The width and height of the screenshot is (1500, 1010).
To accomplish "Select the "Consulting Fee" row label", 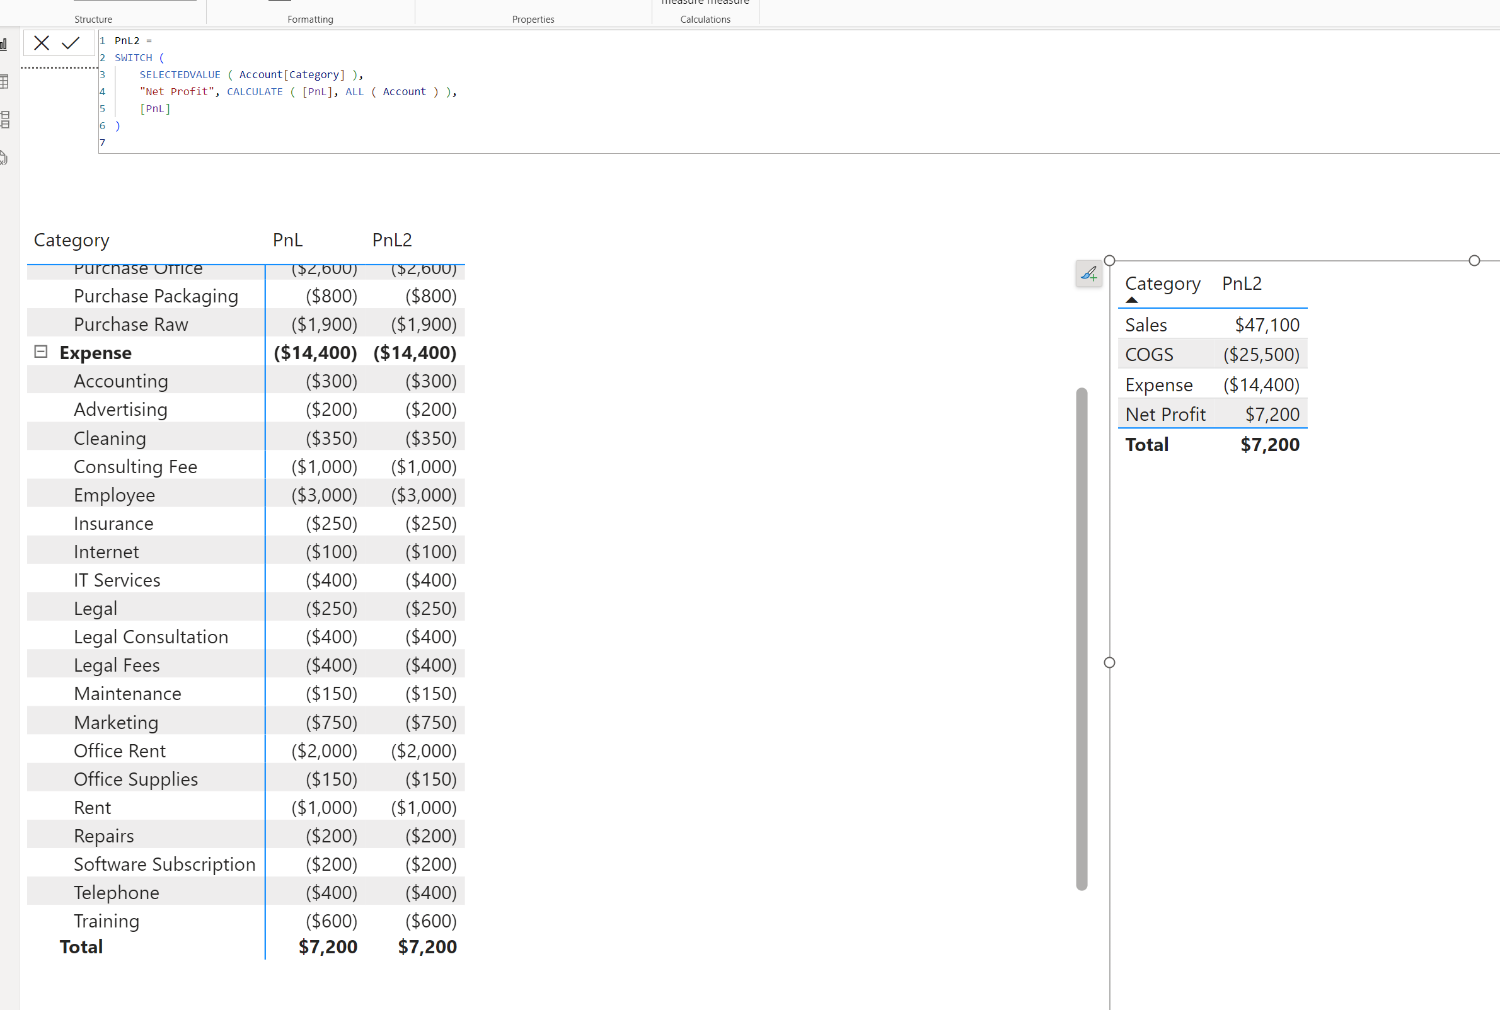I will [136, 466].
